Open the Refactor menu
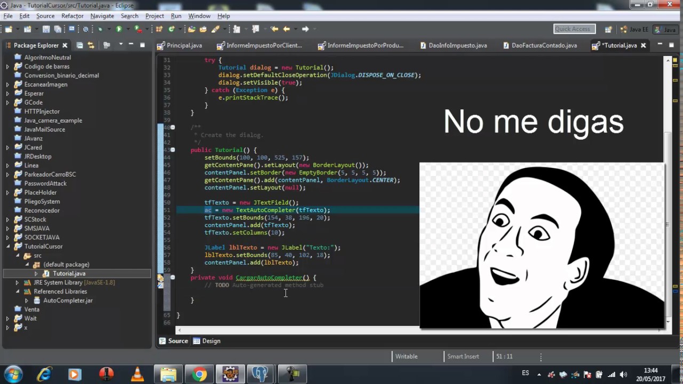 [73, 16]
